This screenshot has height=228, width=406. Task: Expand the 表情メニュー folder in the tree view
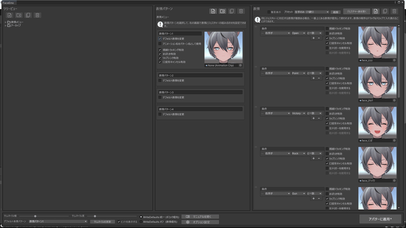[5, 22]
